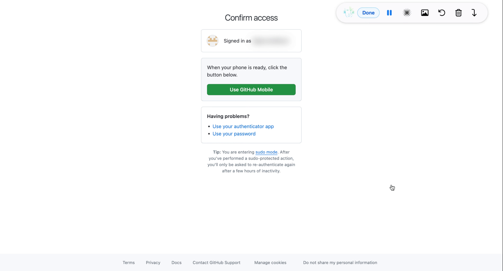This screenshot has height=271, width=503.
Task: Select Use your password option
Action: click(234, 134)
